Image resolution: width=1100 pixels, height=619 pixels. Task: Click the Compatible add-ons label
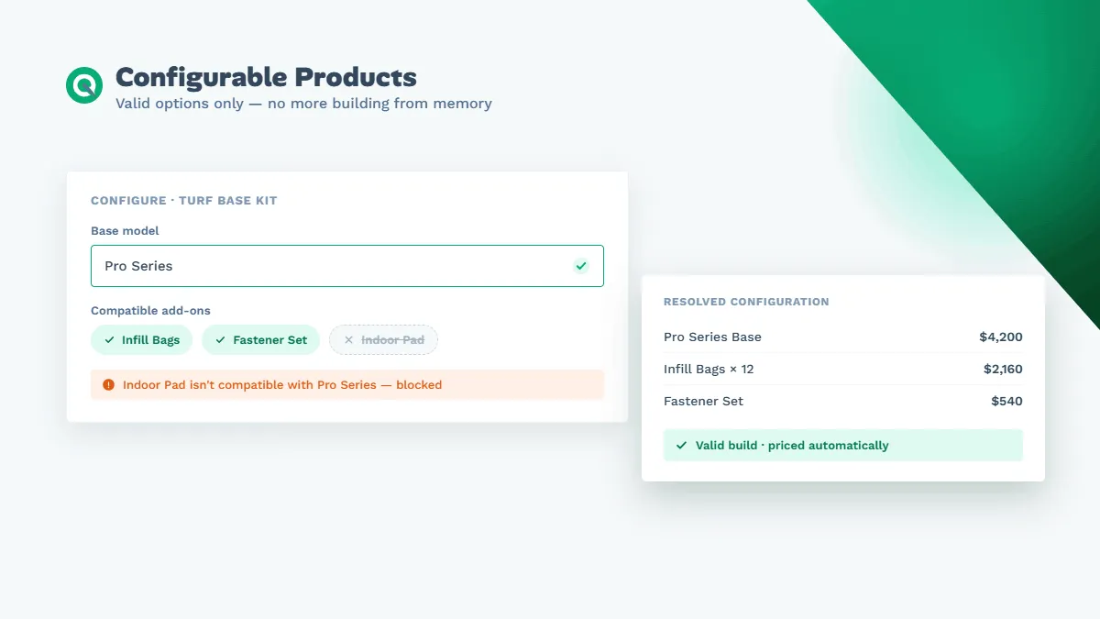click(x=150, y=311)
